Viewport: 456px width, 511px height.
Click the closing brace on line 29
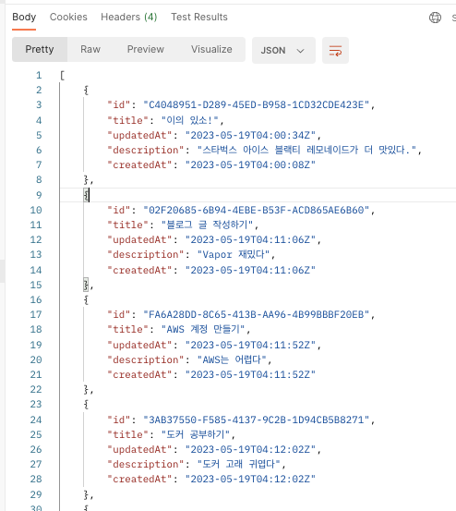point(86,494)
